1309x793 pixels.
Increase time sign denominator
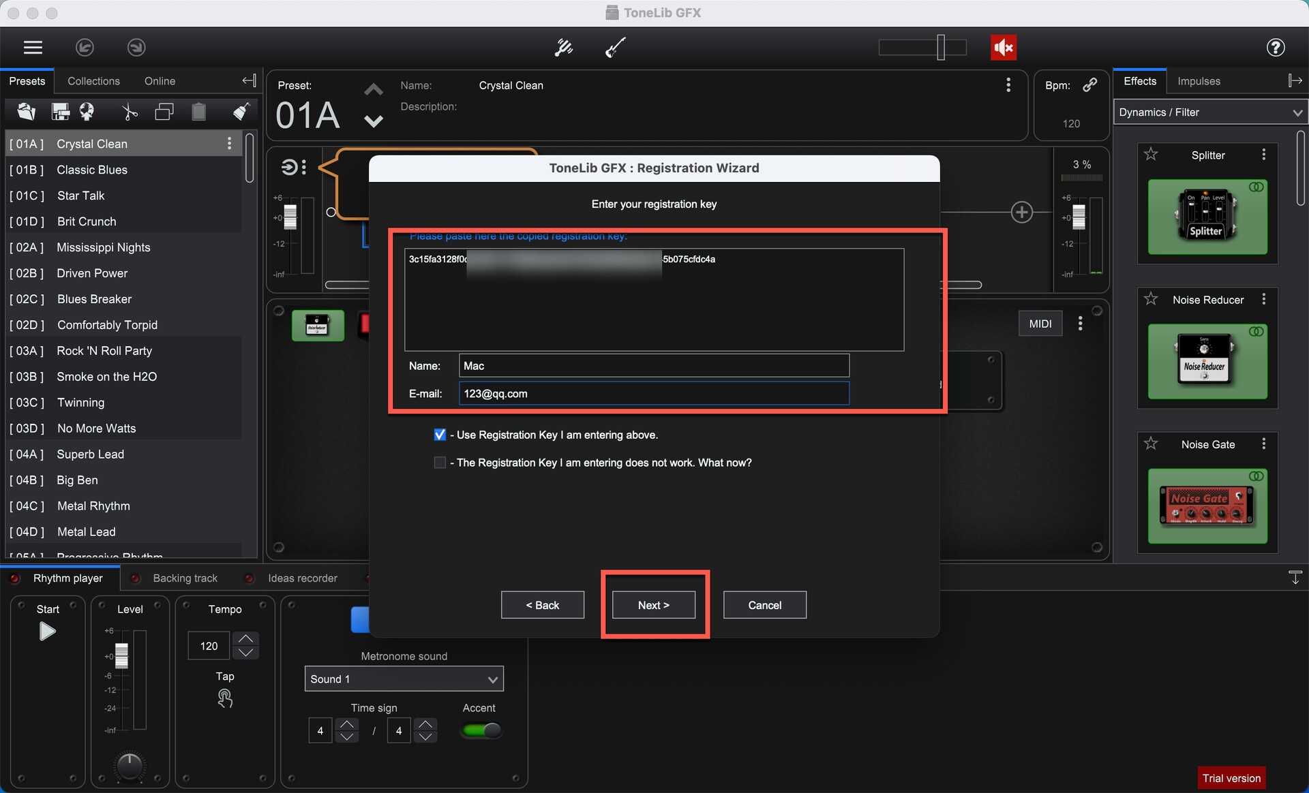click(426, 724)
